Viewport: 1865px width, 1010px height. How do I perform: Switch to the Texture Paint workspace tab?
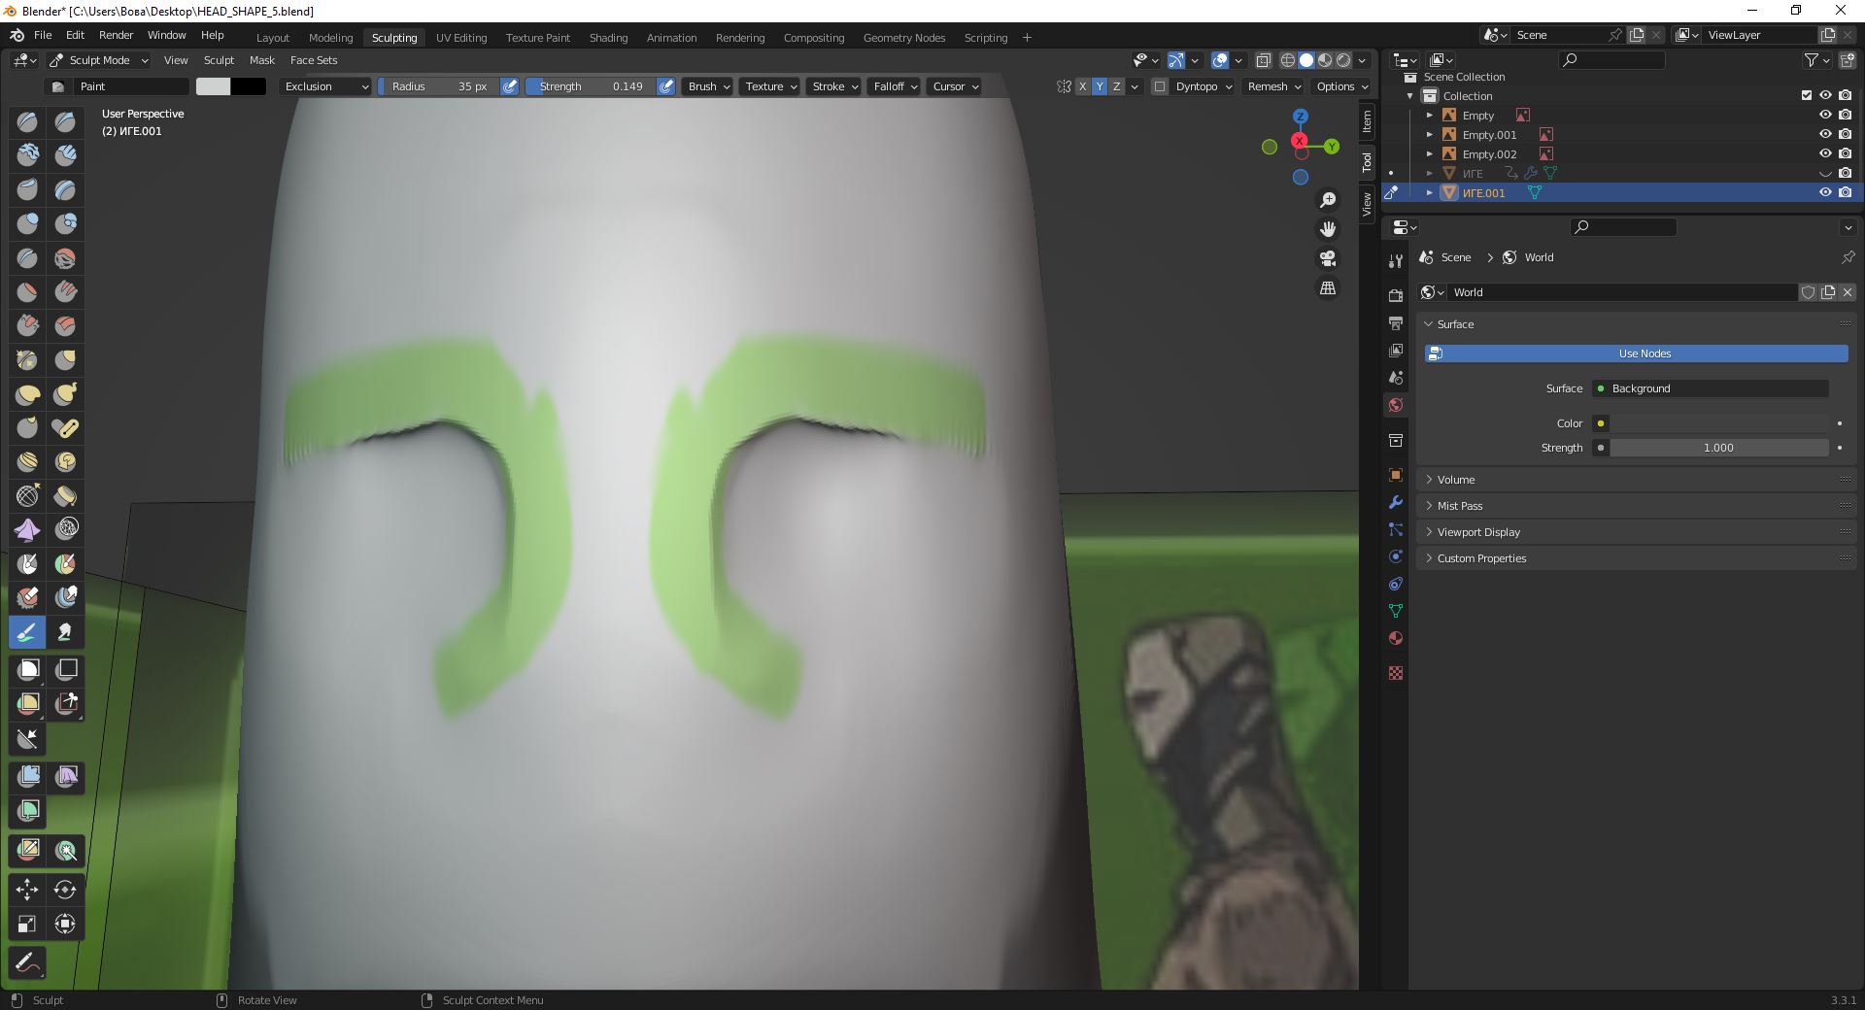[x=537, y=38]
